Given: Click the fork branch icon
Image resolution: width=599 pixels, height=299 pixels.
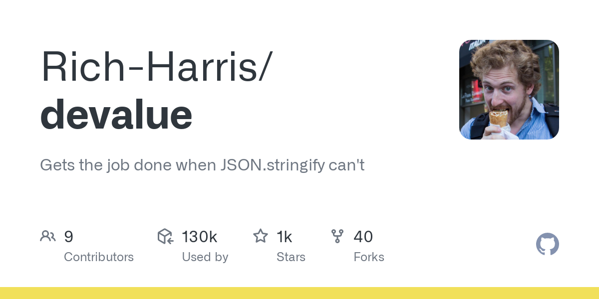Looking at the screenshot, I should click(x=337, y=236).
